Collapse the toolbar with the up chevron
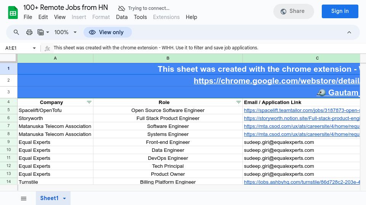 (349, 32)
